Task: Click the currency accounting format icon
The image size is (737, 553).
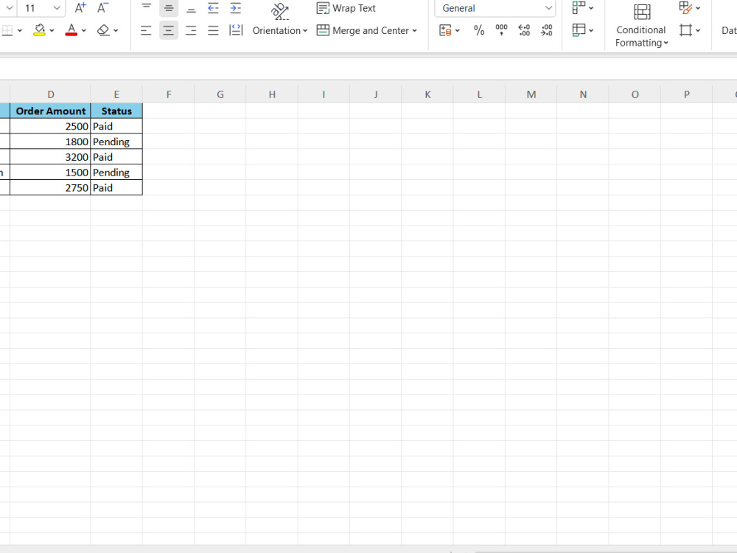Action: (445, 30)
